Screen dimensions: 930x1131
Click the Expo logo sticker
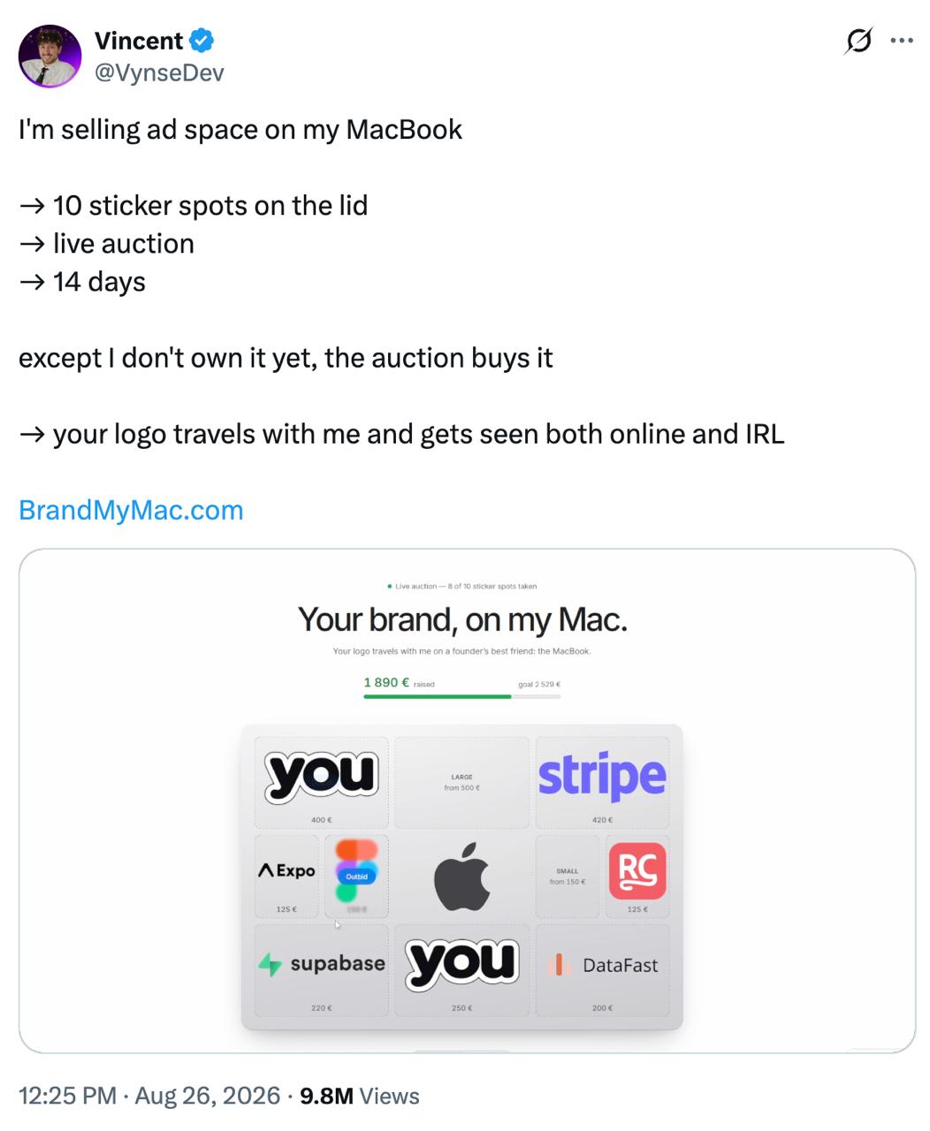[286, 871]
